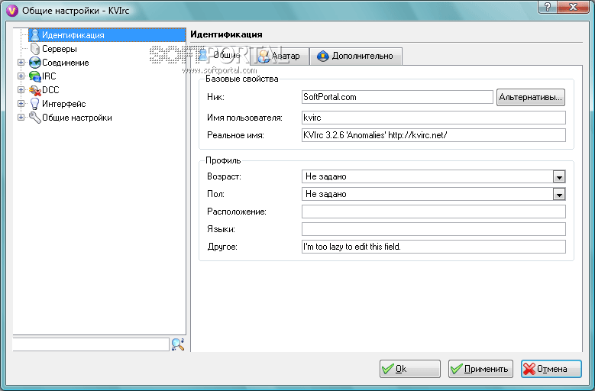This screenshot has width=595, height=391.
Task: Click the Идентификация user icon in tree
Action: (35, 35)
